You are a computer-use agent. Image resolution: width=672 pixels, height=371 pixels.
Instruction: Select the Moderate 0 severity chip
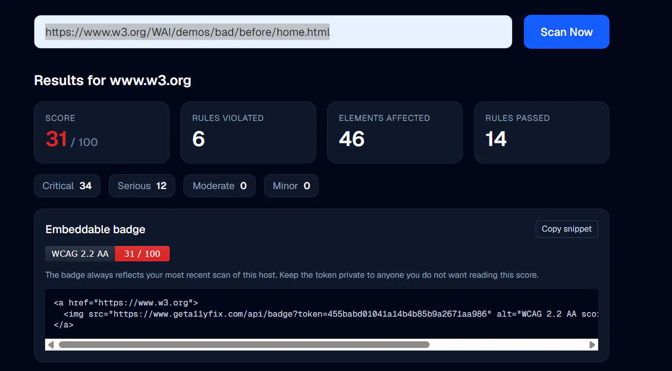pos(219,186)
